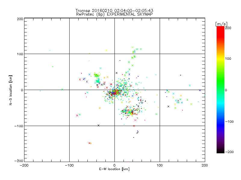Select the 'N-S location [km]' axis label
This screenshot has width=241, height=180.
(x=11, y=90)
